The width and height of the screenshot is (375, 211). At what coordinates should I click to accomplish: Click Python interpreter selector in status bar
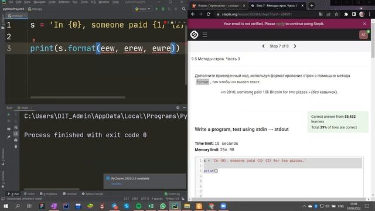coord(172,199)
